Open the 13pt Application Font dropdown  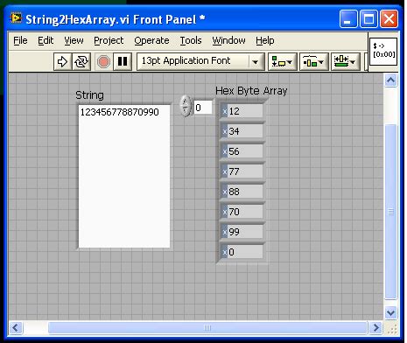[200, 61]
